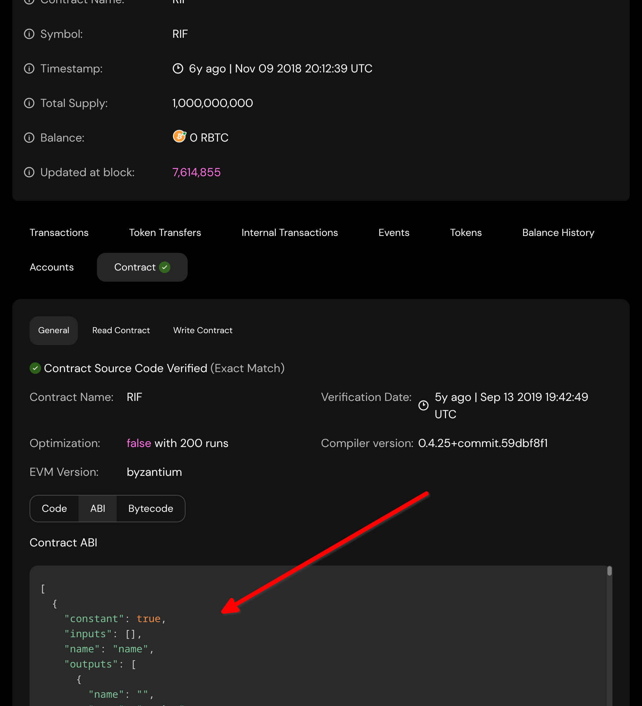Click the RBTC token icon in Balance row
Viewport: 642px width, 706px height.
click(x=179, y=137)
